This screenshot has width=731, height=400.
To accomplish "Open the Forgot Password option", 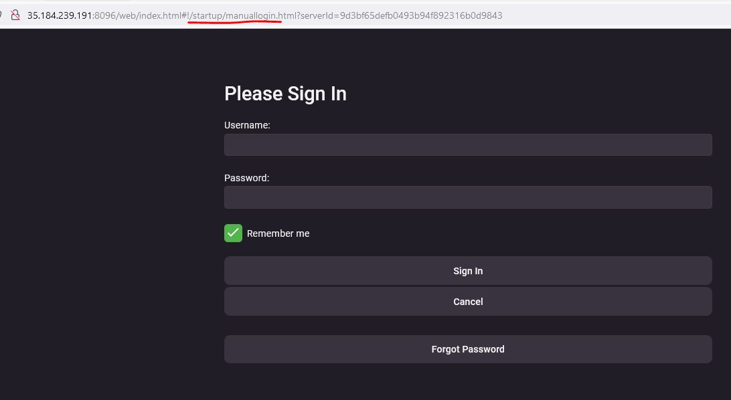I will [467, 349].
